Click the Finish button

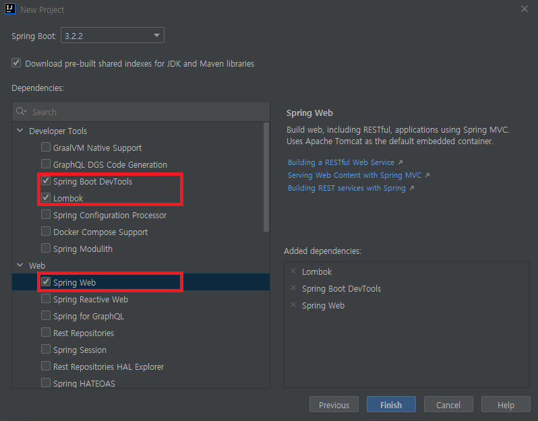coord(391,405)
